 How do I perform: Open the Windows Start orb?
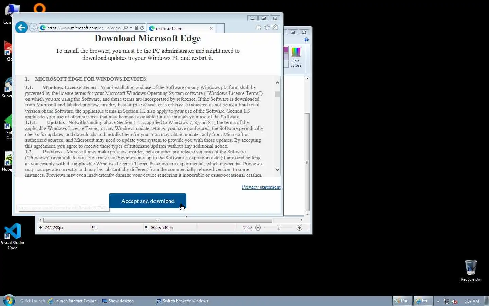point(9,301)
